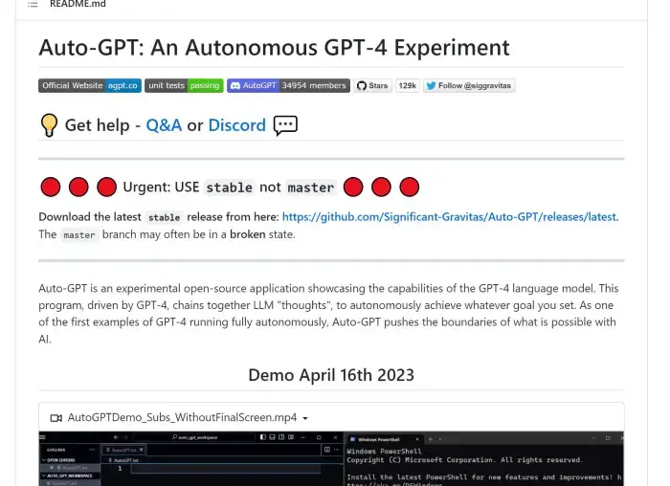The width and height of the screenshot is (670, 486).
Task: Click the video camera icon beside filename
Action: click(x=56, y=418)
